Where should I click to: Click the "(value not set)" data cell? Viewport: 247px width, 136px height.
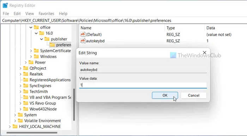[219, 34]
